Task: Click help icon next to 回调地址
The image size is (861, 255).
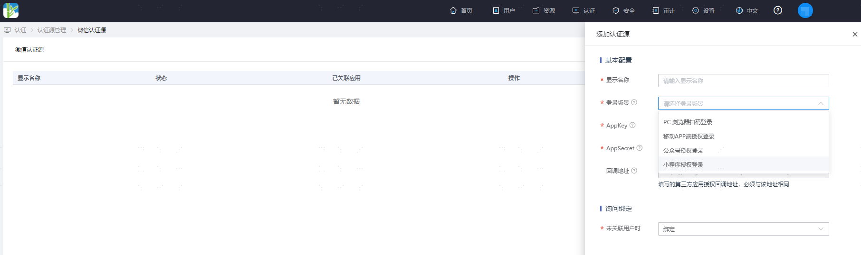Action: [x=634, y=171]
